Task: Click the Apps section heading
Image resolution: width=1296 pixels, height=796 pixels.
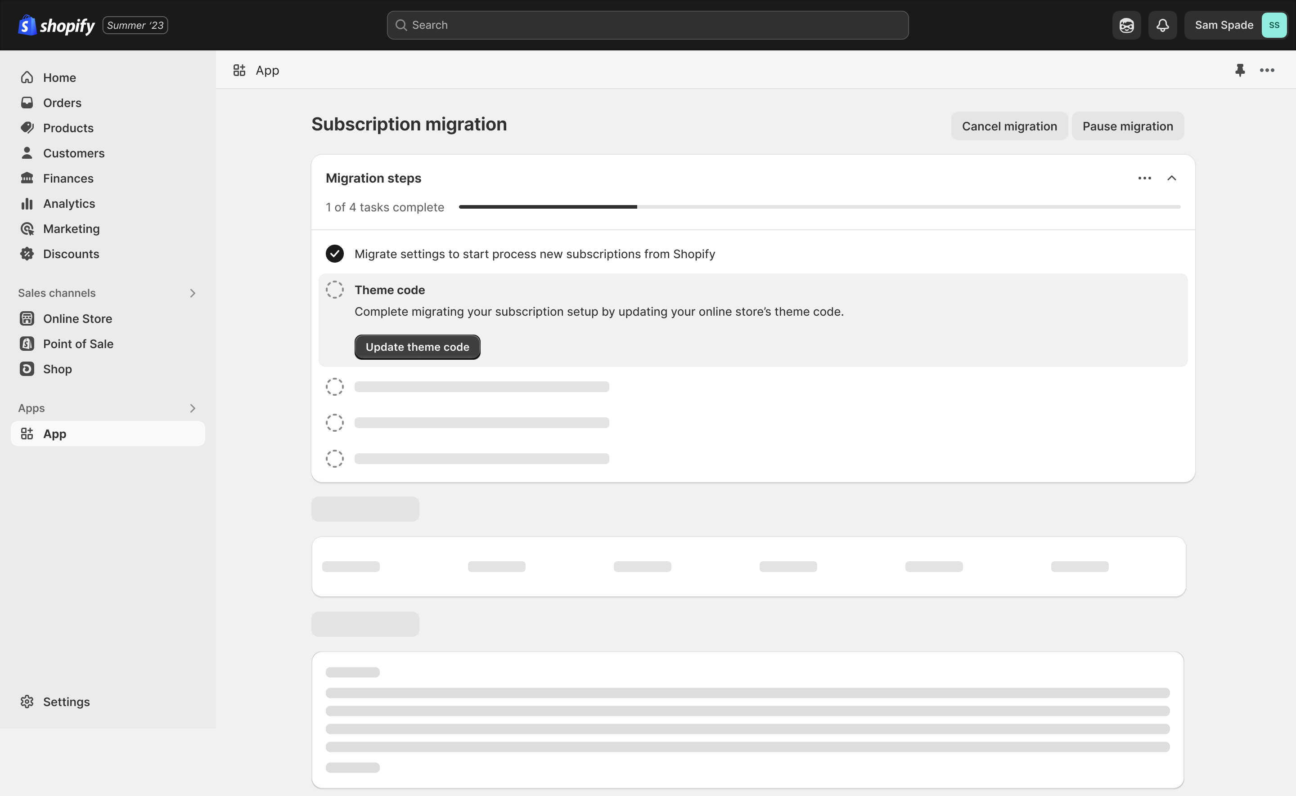Action: click(x=31, y=408)
